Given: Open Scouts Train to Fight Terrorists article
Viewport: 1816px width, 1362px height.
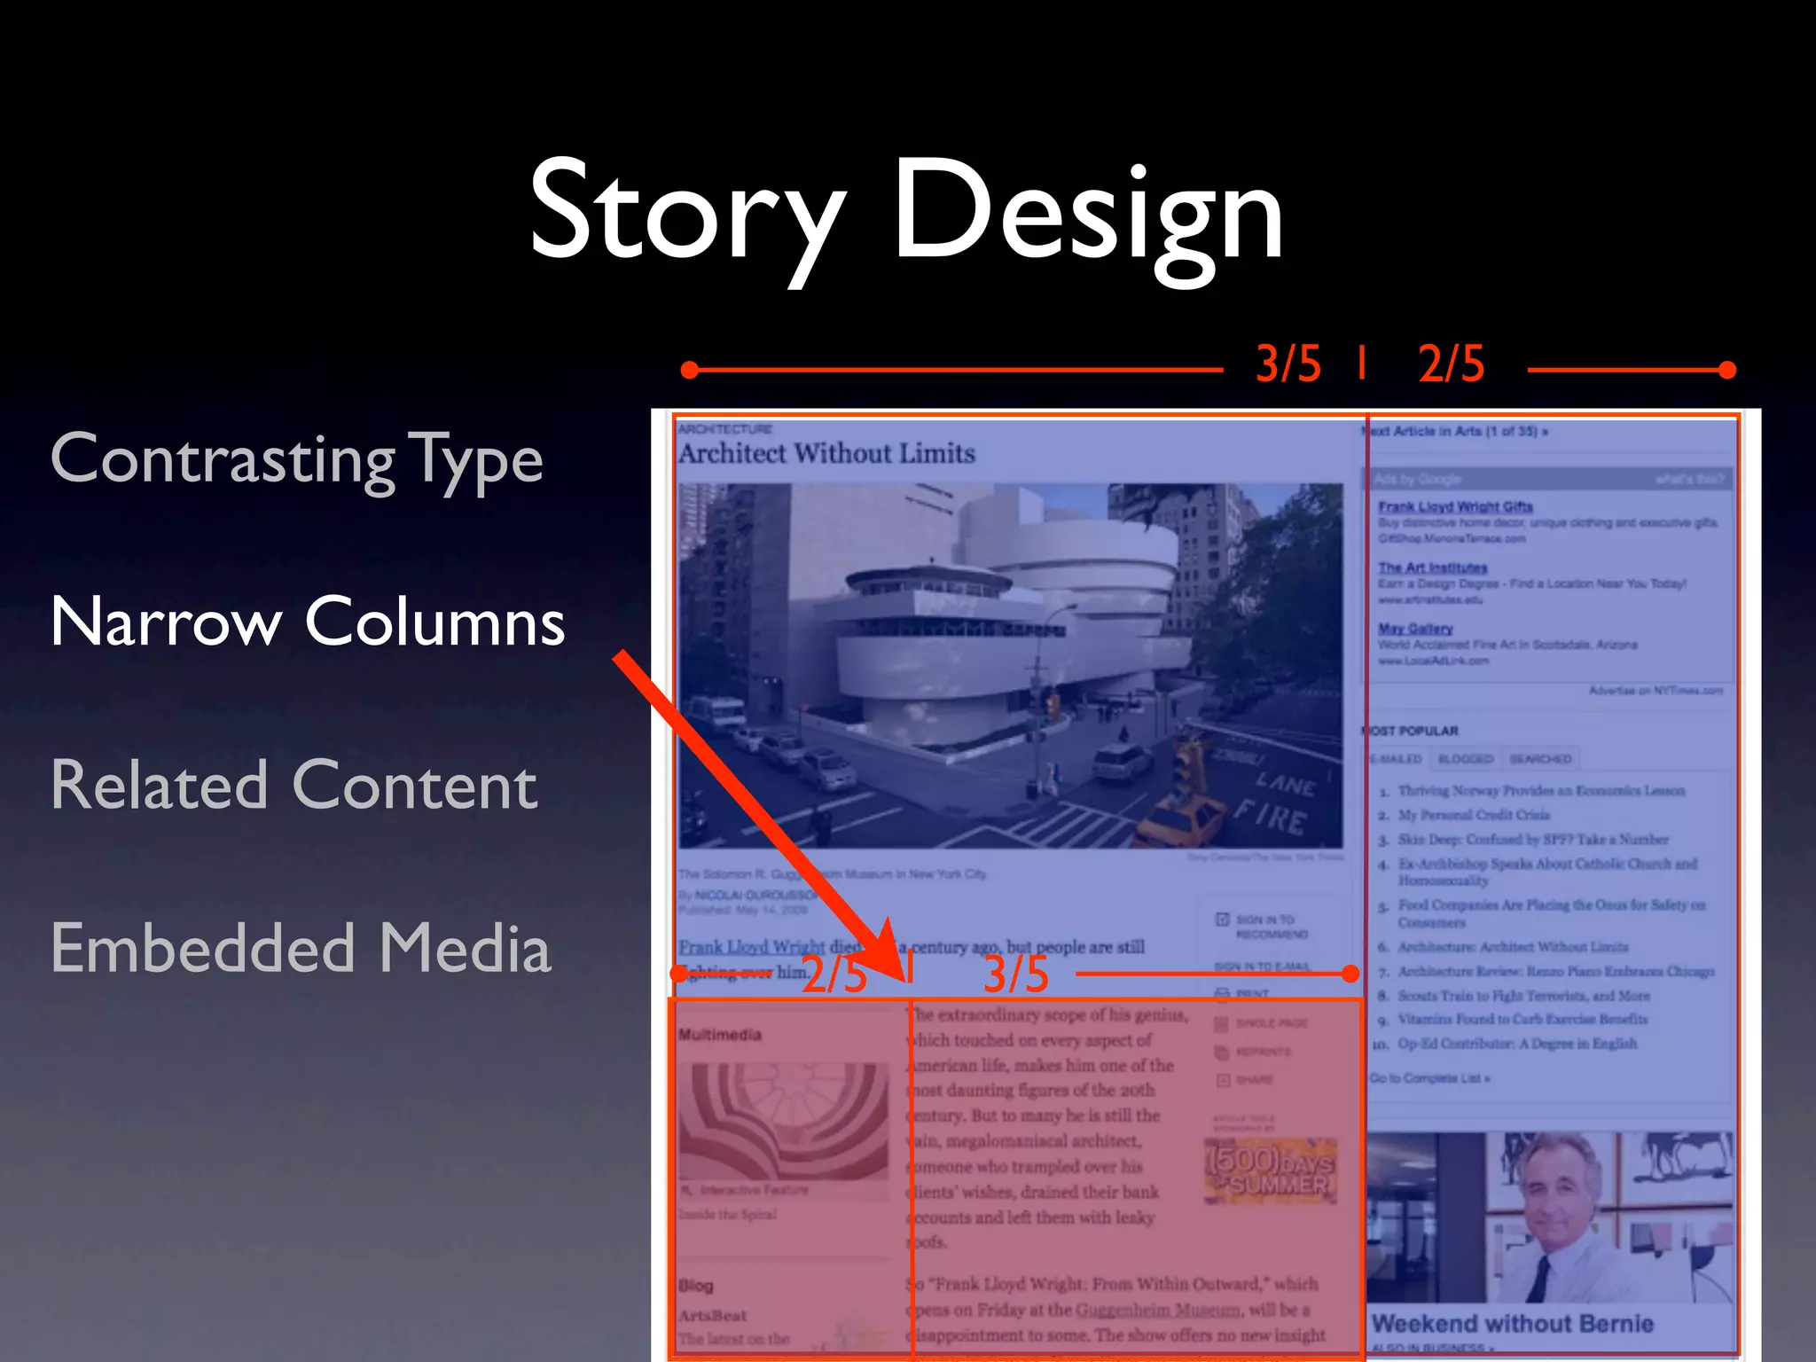Looking at the screenshot, I should click(1523, 996).
